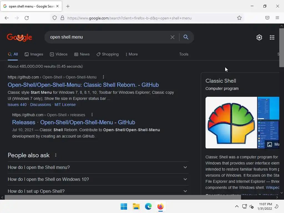Switch to the Shopping tab
The height and width of the screenshot is (213, 284).
tap(107, 54)
